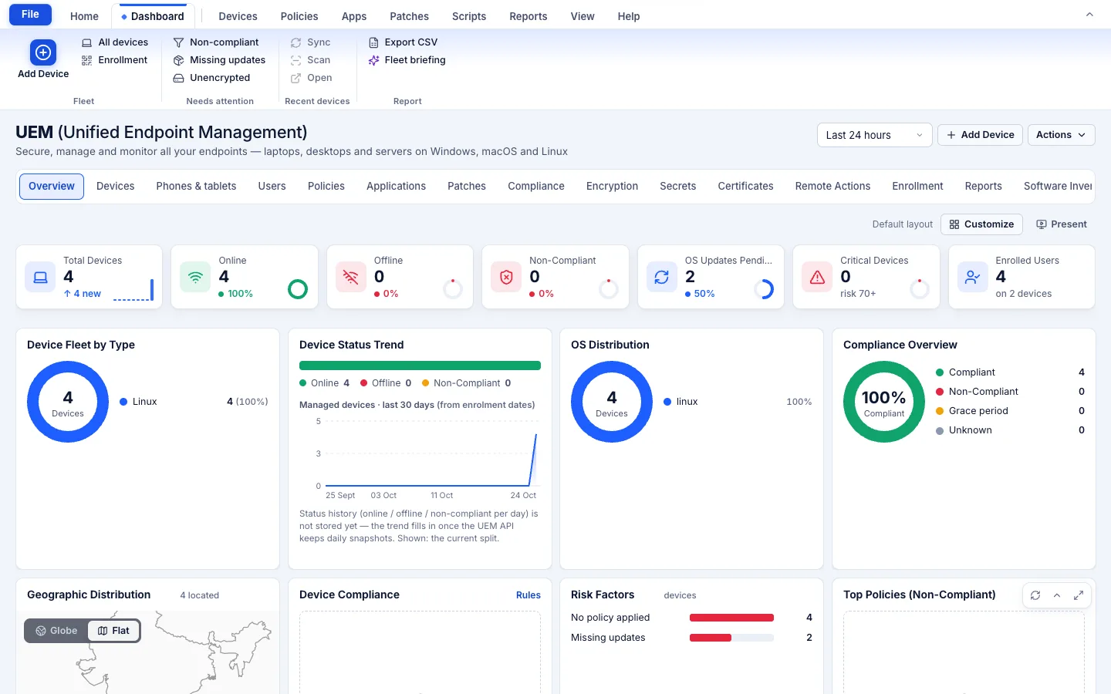1111x694 pixels.
Task: Toggle Non-Compliant legend in Status Trend
Action: (x=466, y=383)
